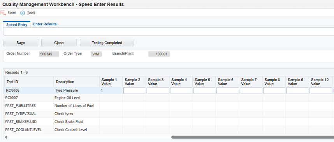The width and height of the screenshot is (334, 142).
Task: Click the Sample 9 Value input for Tyre Pressure
Action: click(297, 91)
